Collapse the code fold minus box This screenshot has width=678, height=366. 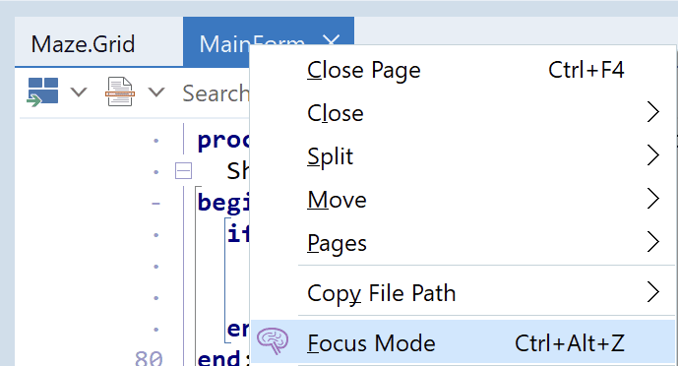pyautogui.click(x=183, y=170)
